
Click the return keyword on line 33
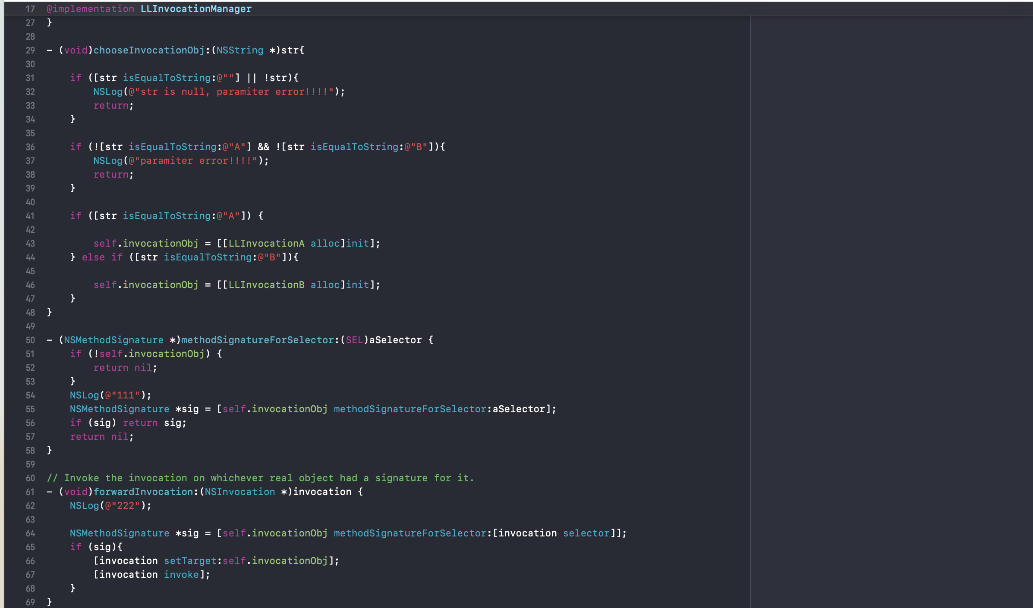coord(111,105)
